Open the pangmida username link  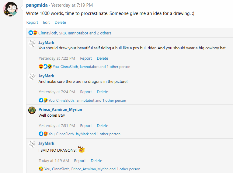point(37,5)
